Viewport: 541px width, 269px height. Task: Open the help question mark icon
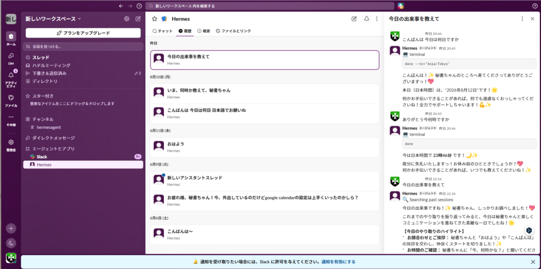tap(535, 6)
